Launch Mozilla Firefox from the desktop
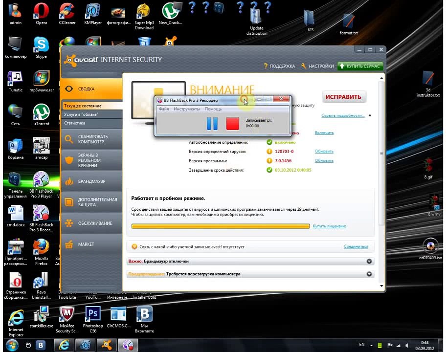446x352 pixels. point(41,252)
